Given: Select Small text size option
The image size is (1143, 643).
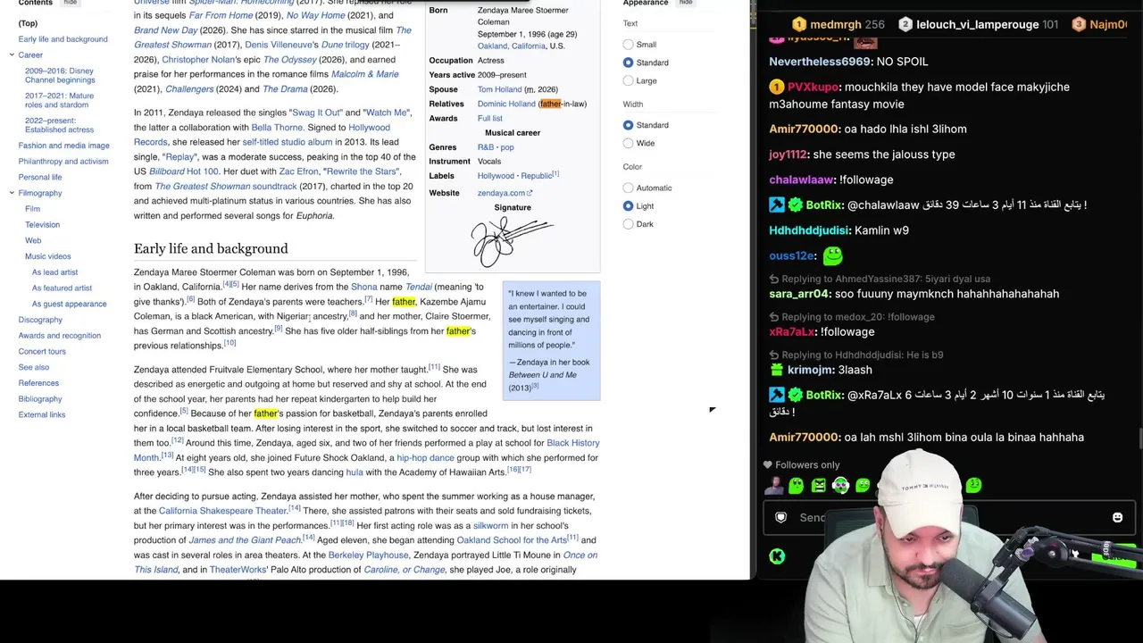Looking at the screenshot, I should pos(629,45).
